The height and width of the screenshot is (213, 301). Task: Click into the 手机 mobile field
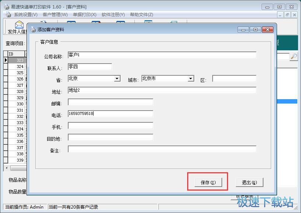coord(111,126)
